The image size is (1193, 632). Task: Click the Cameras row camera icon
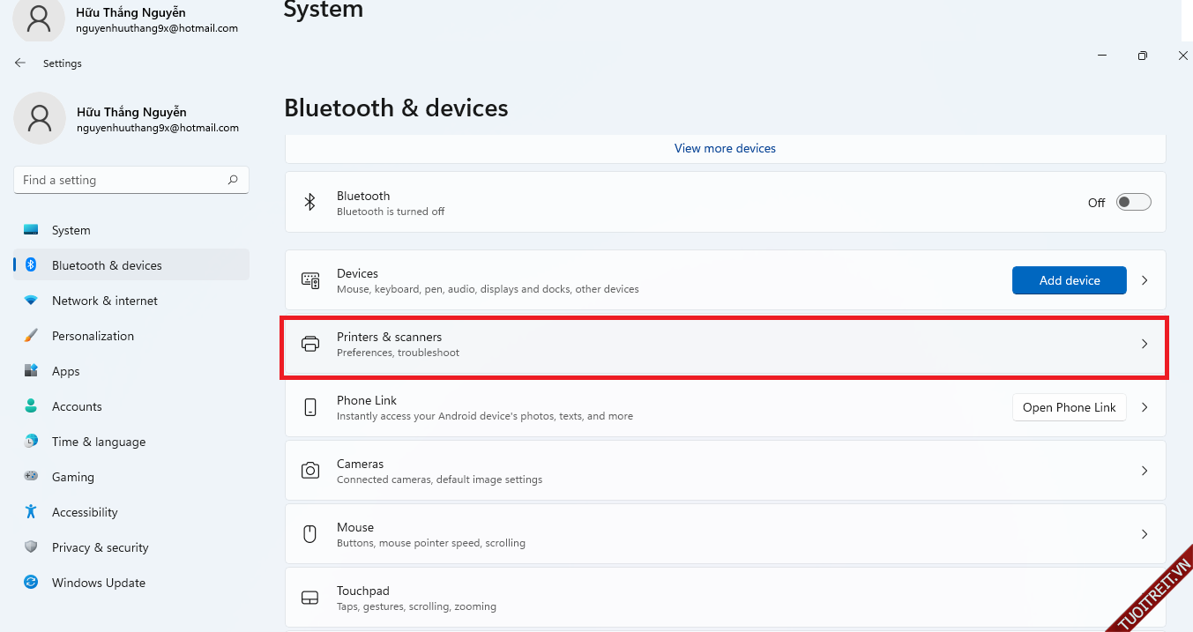click(310, 471)
